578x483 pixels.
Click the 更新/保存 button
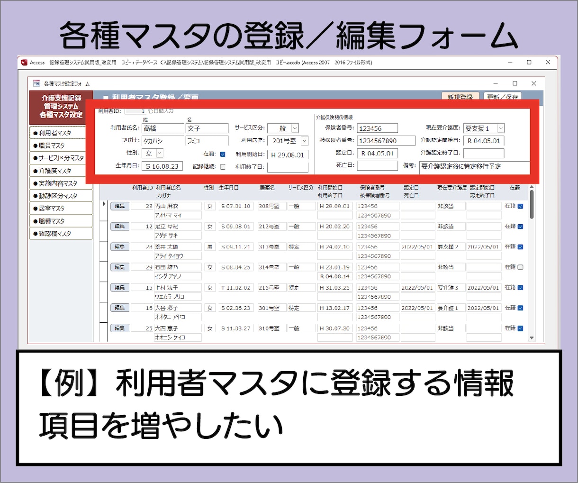tap(503, 96)
